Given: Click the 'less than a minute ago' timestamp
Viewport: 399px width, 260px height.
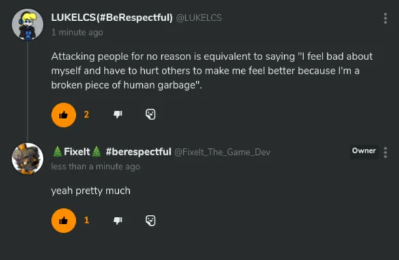Looking at the screenshot, I should pos(96,167).
